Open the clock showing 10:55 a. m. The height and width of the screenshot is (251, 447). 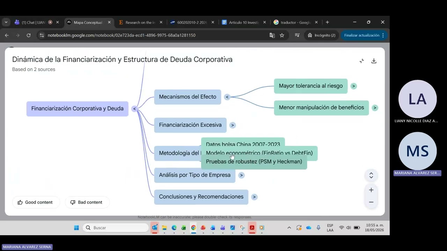pyautogui.click(x=375, y=228)
